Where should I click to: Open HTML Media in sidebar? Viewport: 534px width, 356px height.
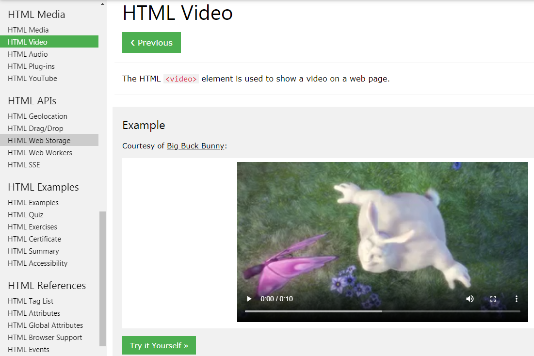click(28, 30)
